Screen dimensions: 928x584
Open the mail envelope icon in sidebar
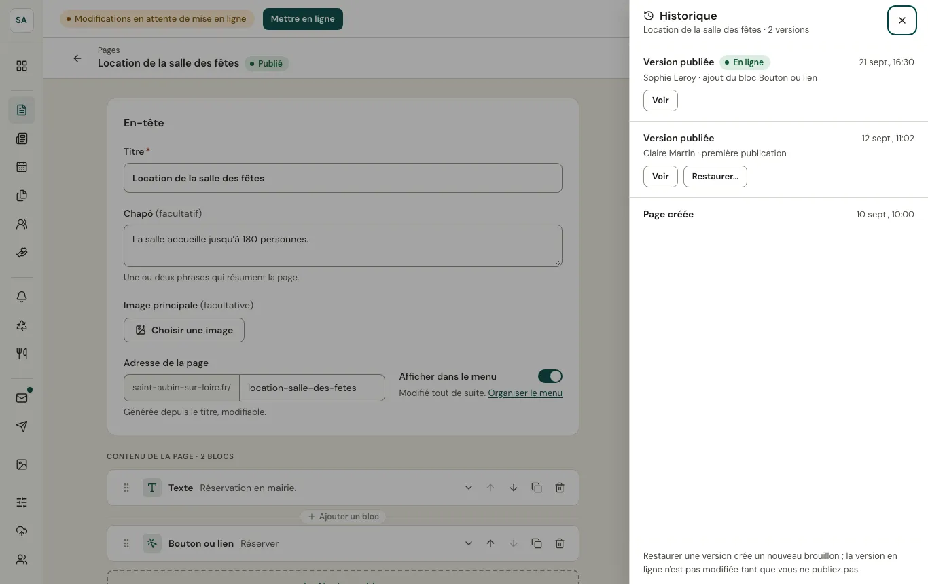point(22,398)
